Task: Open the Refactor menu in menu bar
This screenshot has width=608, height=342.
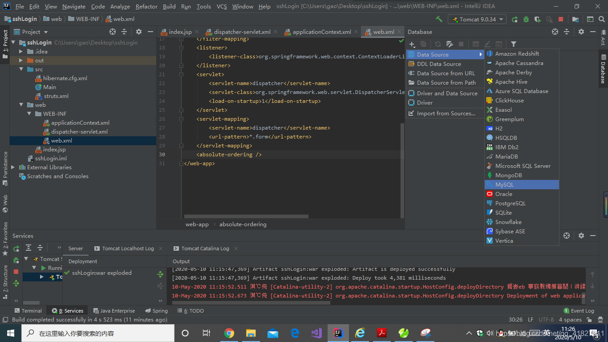Action: [146, 7]
